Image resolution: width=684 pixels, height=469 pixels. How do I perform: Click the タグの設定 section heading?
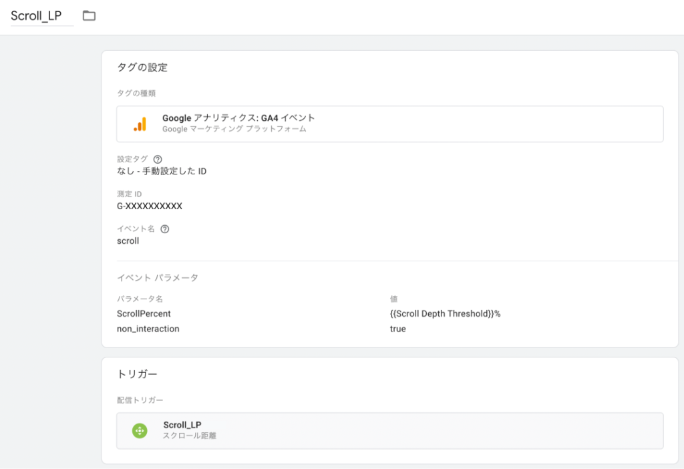click(142, 67)
